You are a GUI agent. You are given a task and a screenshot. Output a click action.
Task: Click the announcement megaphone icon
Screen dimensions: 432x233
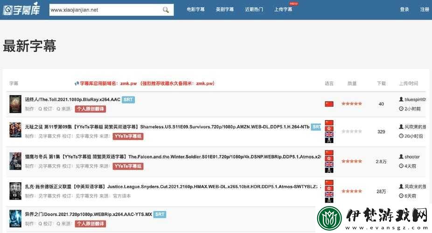(x=77, y=83)
